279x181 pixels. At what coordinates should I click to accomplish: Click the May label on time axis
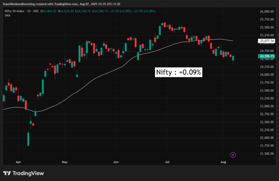(65, 162)
